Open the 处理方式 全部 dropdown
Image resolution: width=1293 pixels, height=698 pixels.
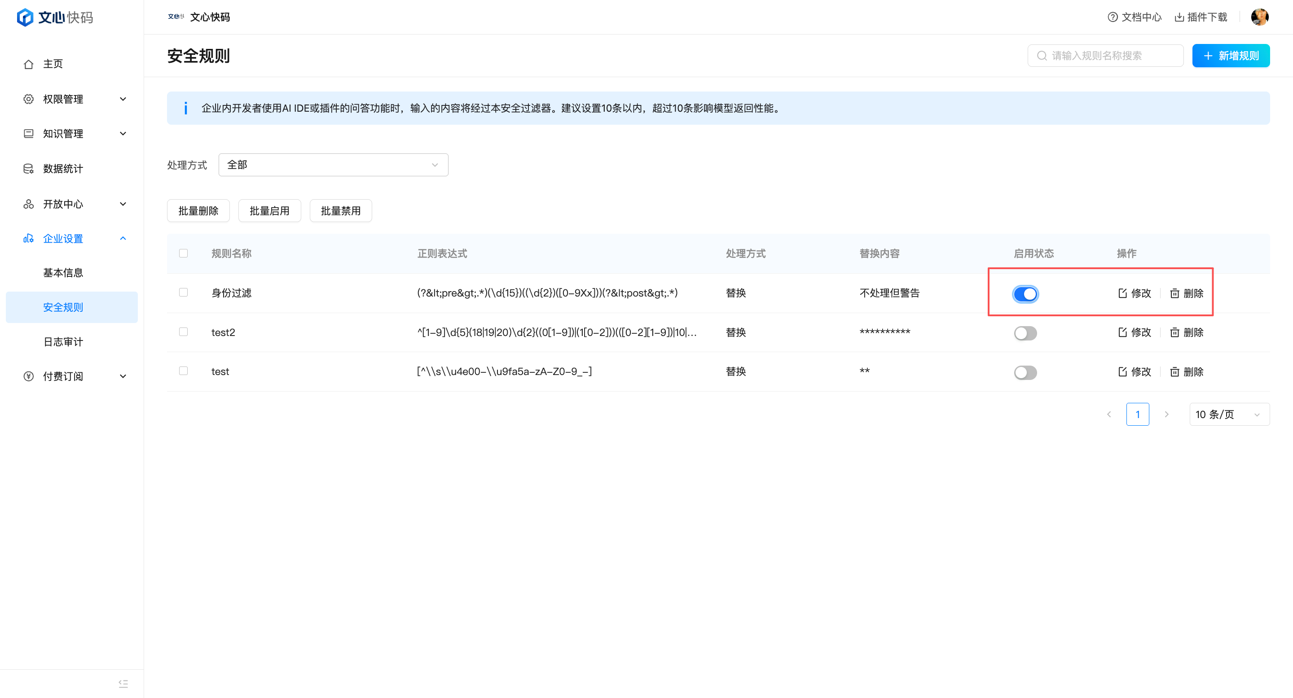(333, 165)
